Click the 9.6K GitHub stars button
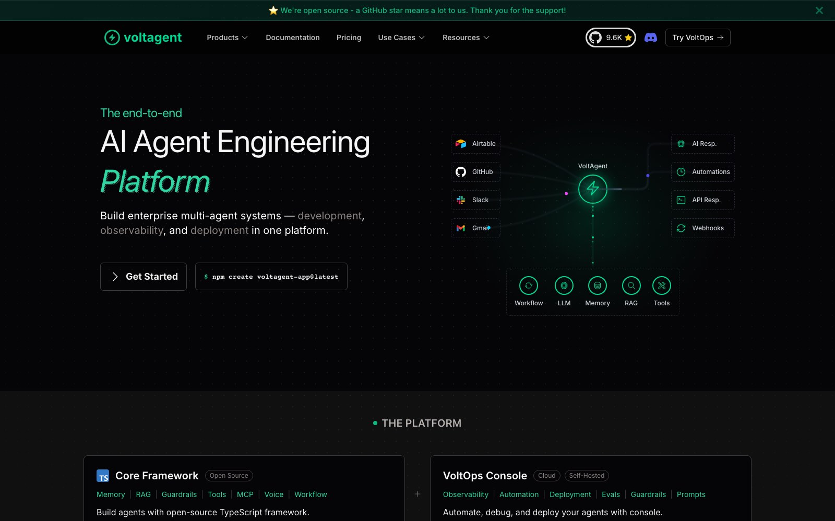835x521 pixels. coord(611,38)
